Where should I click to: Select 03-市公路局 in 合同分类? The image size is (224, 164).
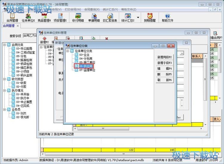(x=24, y=49)
